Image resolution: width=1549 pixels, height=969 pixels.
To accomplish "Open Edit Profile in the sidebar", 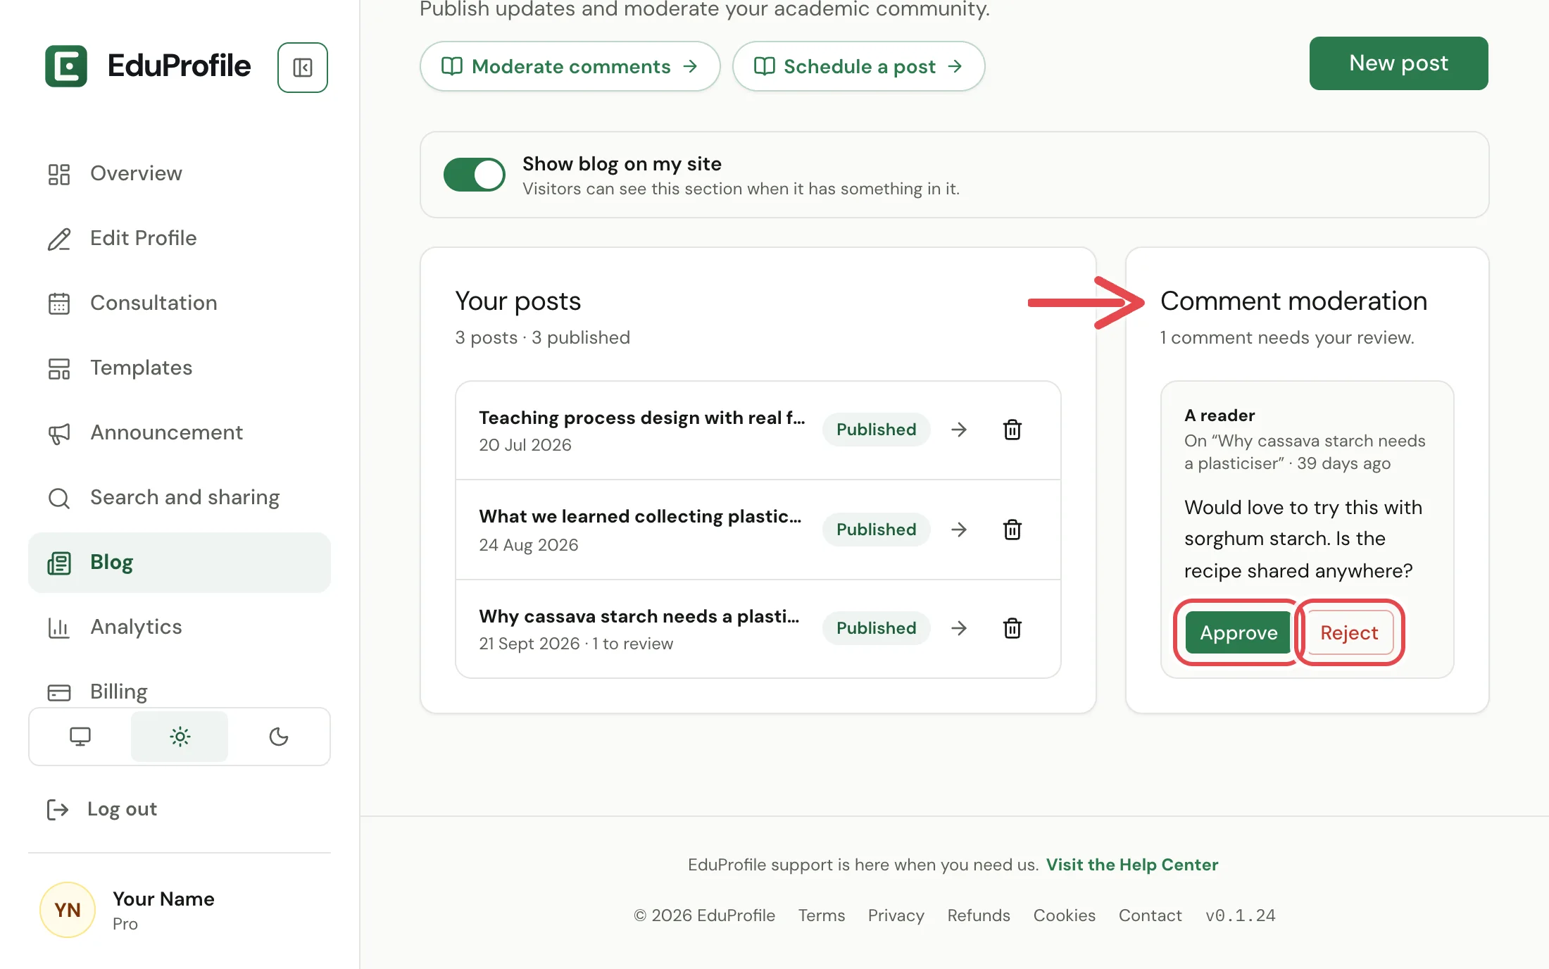I will coord(180,238).
